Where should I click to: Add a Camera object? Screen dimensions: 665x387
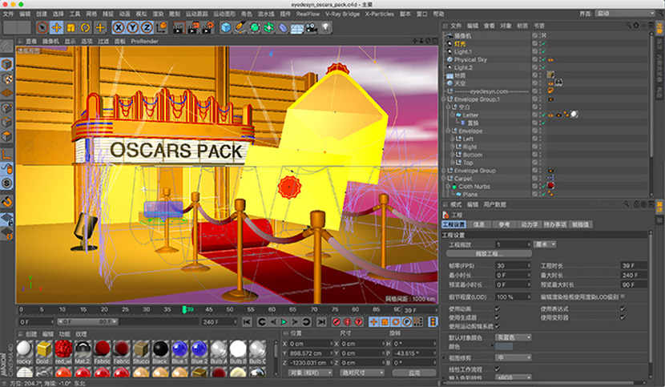[x=312, y=28]
